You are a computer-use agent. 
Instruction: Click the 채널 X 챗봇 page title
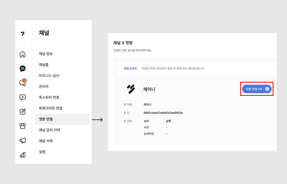click(x=123, y=43)
